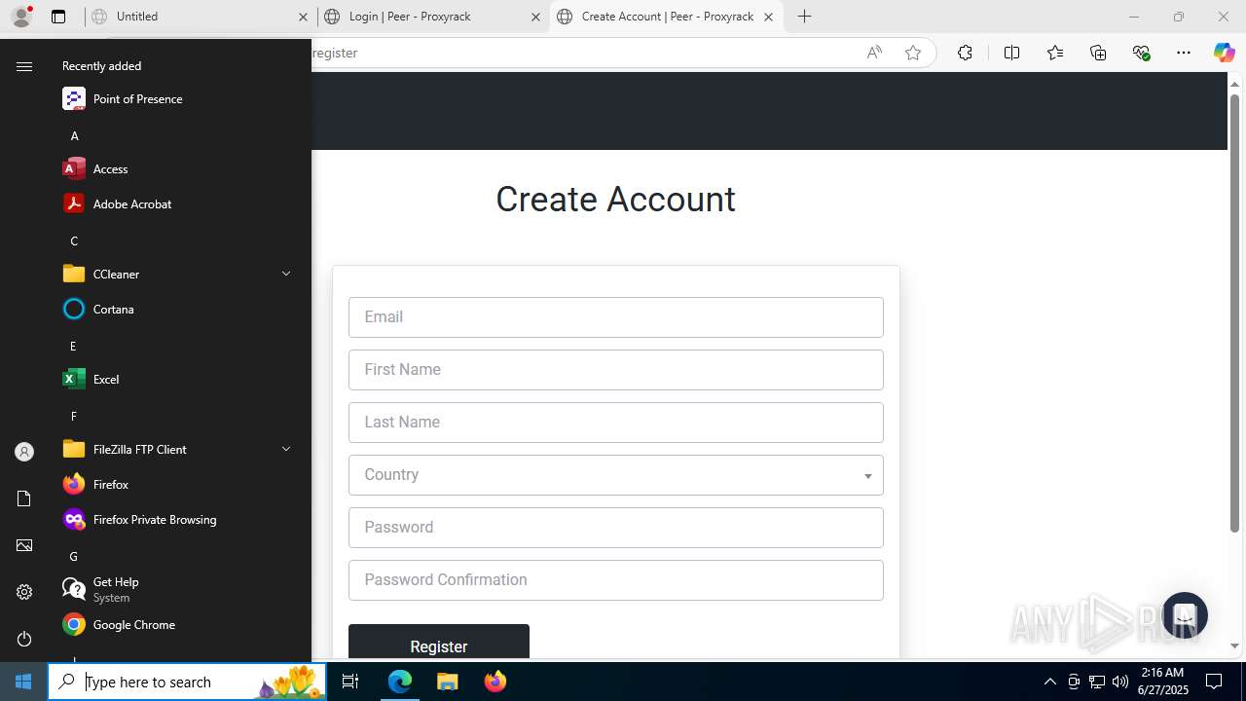Open Documents from Start sidebar

click(x=24, y=498)
